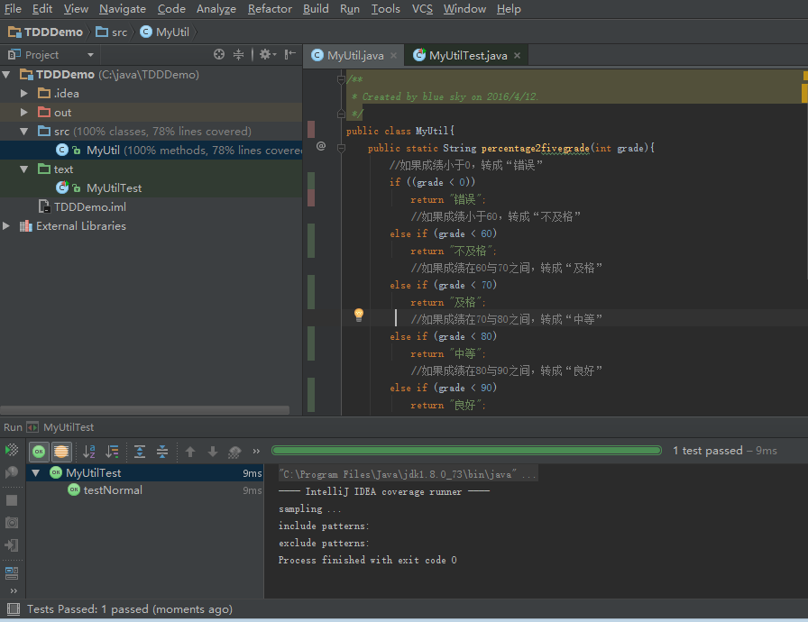Click TDDDemo breadcrumb
The width and height of the screenshot is (808, 622).
(45, 32)
